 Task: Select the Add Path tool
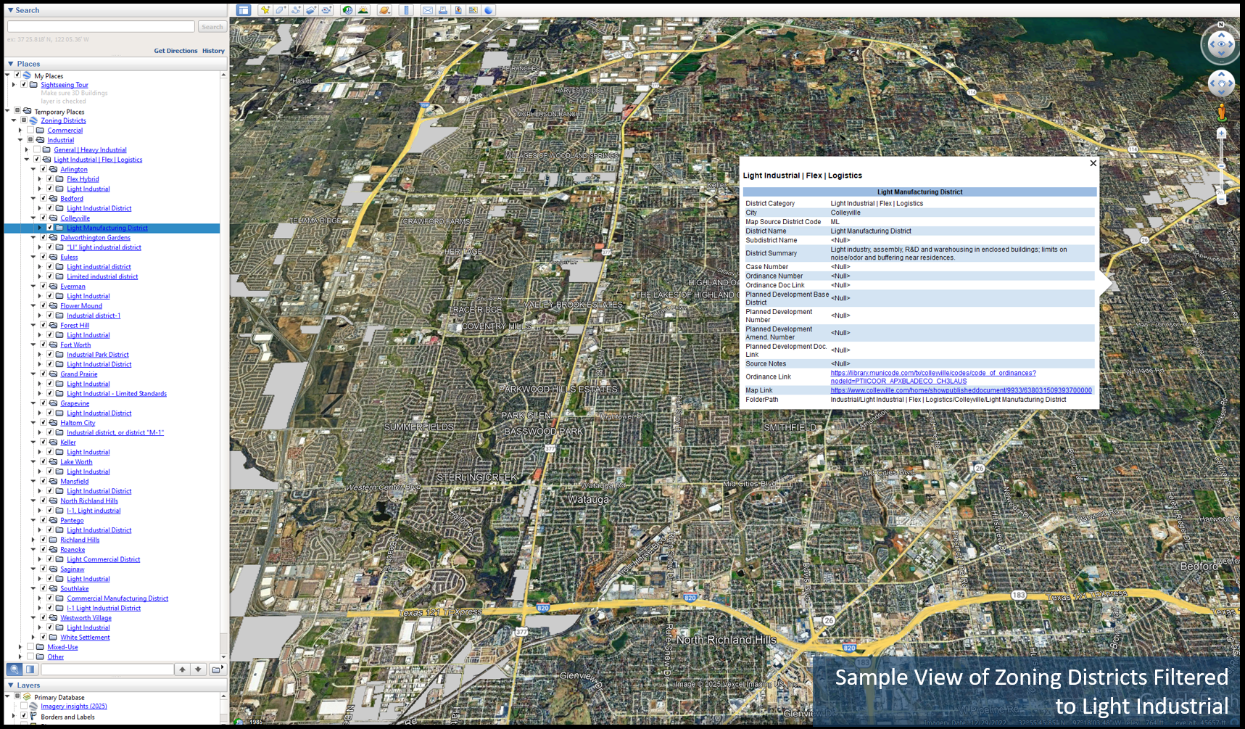coord(296,9)
